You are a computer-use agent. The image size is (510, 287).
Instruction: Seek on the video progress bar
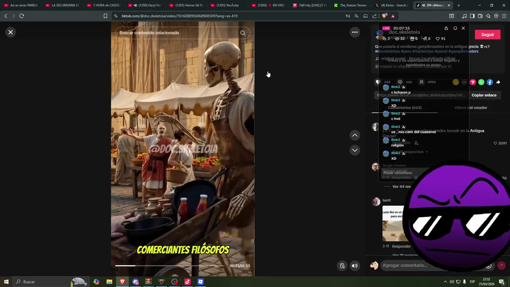click(171, 266)
